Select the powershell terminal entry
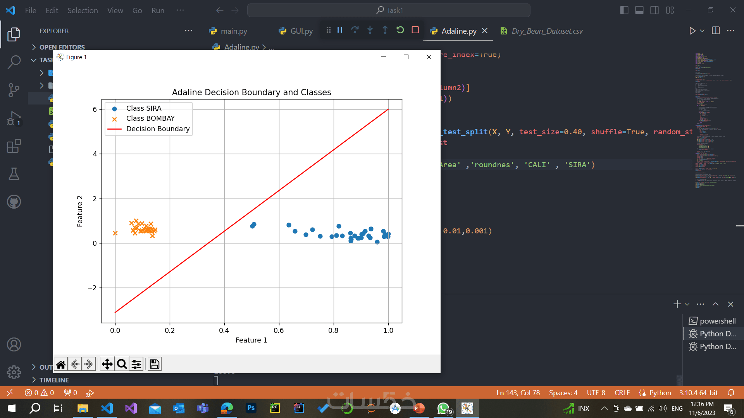 point(717,321)
